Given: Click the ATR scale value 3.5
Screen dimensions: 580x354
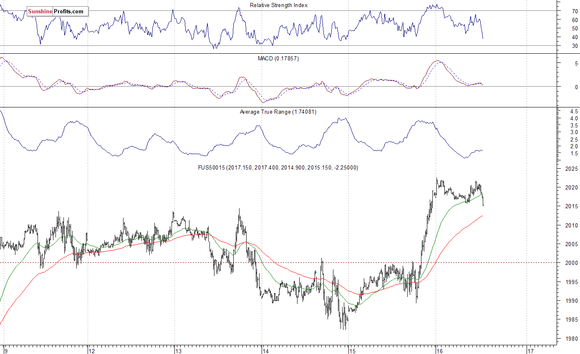Looking at the screenshot, I should (574, 125).
